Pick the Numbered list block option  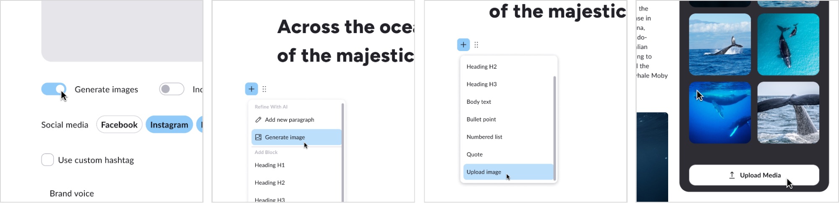click(x=484, y=137)
